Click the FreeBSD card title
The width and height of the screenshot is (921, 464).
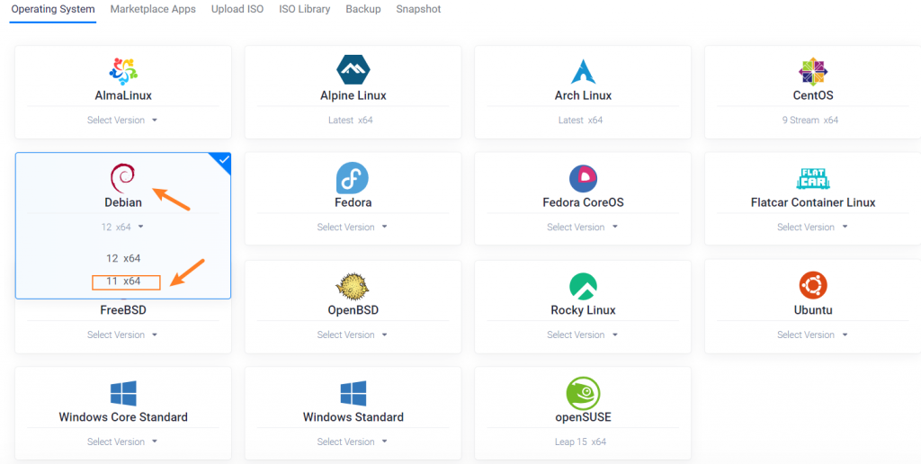click(123, 310)
